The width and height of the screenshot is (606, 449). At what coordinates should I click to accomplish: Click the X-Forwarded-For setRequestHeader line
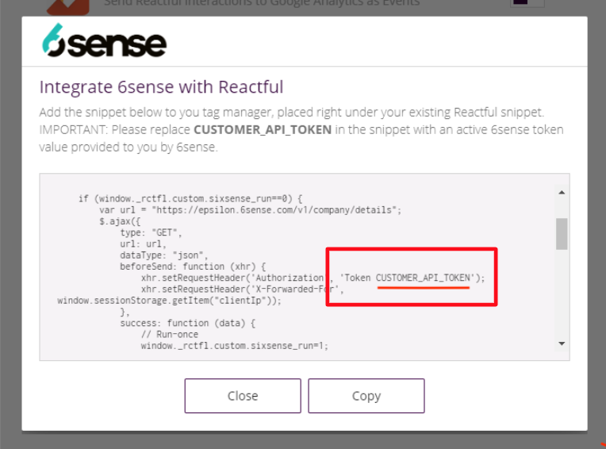243,289
